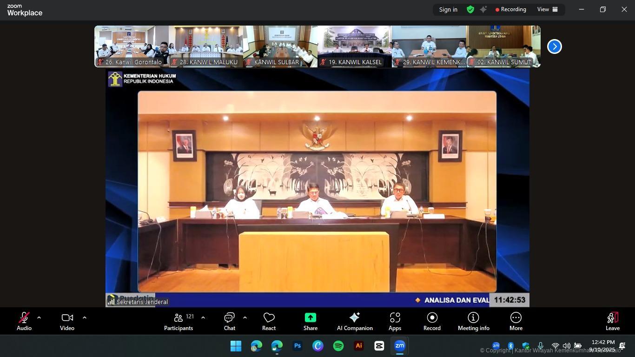Viewport: 635px width, 357px height.
Task: Show next page of participant thumbnails
Action: 555,46
